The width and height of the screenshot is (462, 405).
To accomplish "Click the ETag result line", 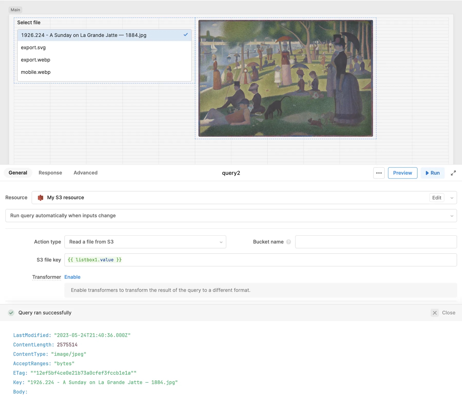I will (x=75, y=373).
